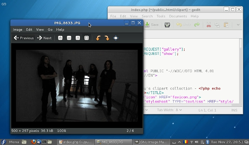Click the print icon in gedit
249x145 pixels.
(x=167, y=25)
